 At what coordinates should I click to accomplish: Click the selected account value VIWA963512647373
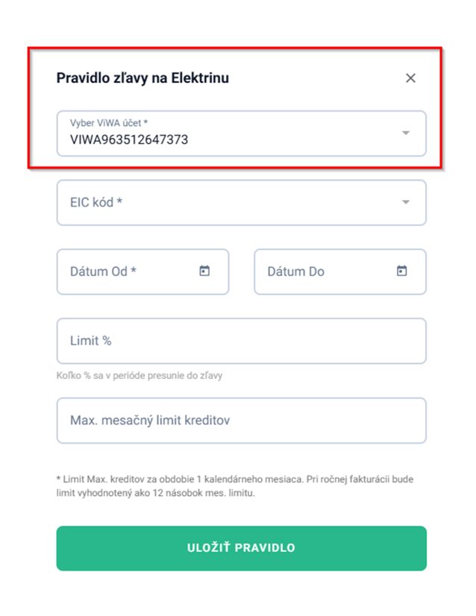tap(129, 139)
